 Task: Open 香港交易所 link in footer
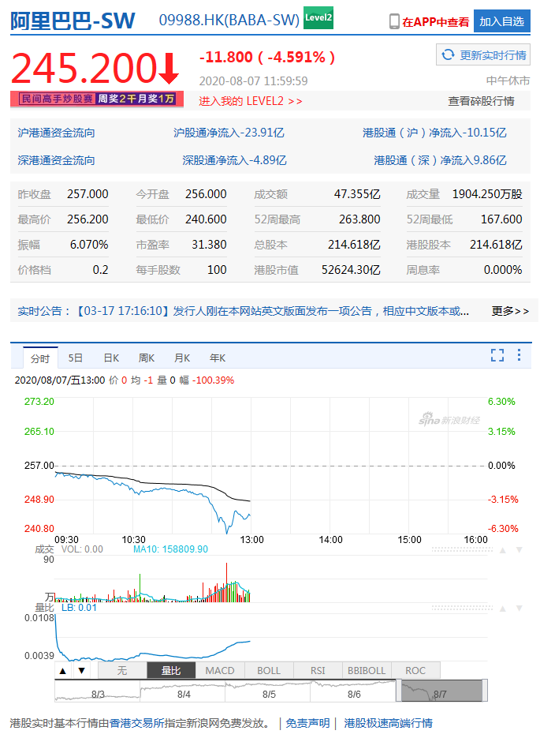click(137, 723)
